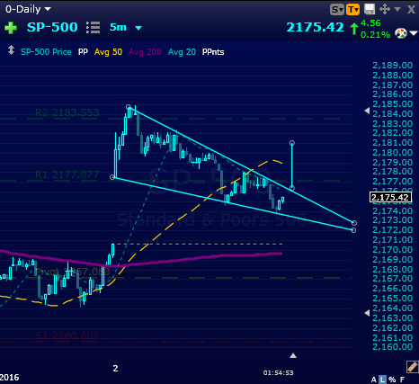The height and width of the screenshot is (384, 419).
Task: Open the symbol list icon beside SP-500
Action: coord(93,27)
